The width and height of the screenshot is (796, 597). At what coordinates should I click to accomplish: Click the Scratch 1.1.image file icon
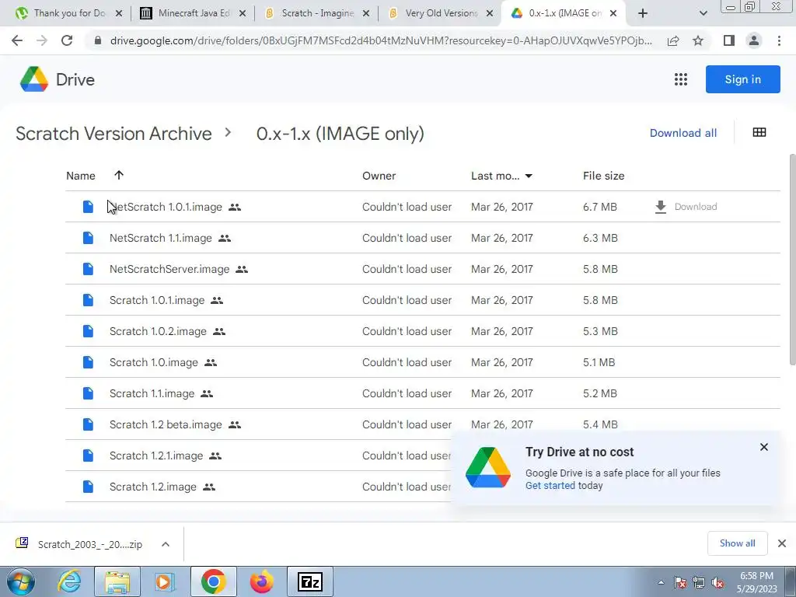click(88, 393)
